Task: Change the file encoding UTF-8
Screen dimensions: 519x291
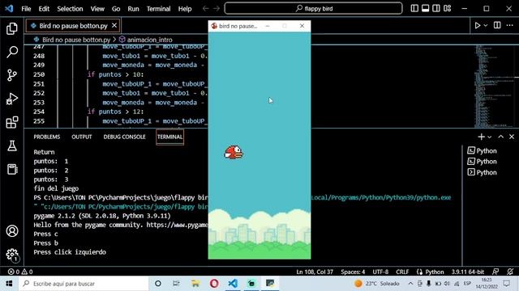Action: click(x=380, y=272)
